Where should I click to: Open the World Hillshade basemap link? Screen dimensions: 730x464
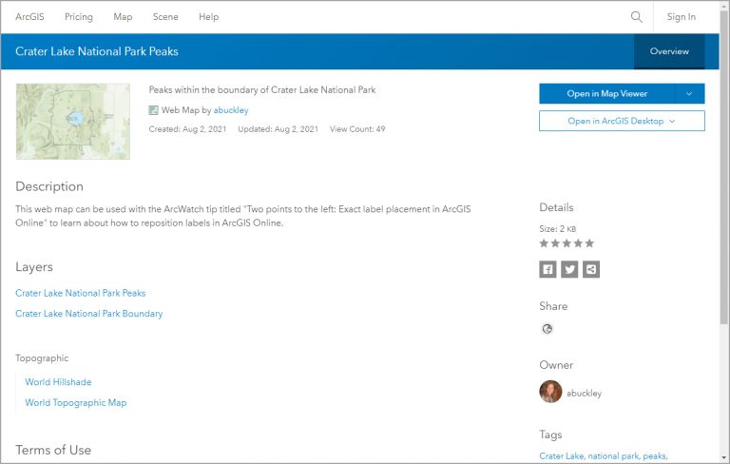[58, 382]
